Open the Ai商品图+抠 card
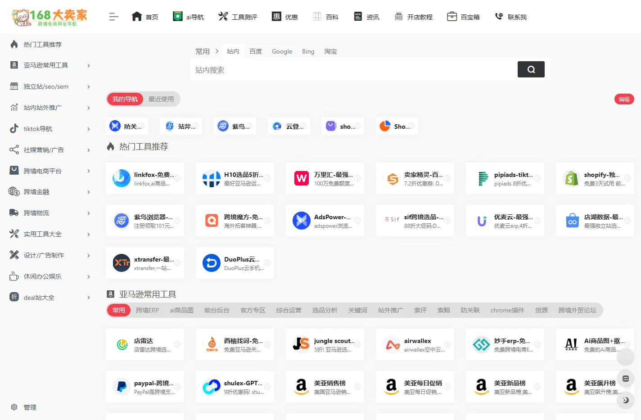The height and width of the screenshot is (420, 641). [x=595, y=344]
